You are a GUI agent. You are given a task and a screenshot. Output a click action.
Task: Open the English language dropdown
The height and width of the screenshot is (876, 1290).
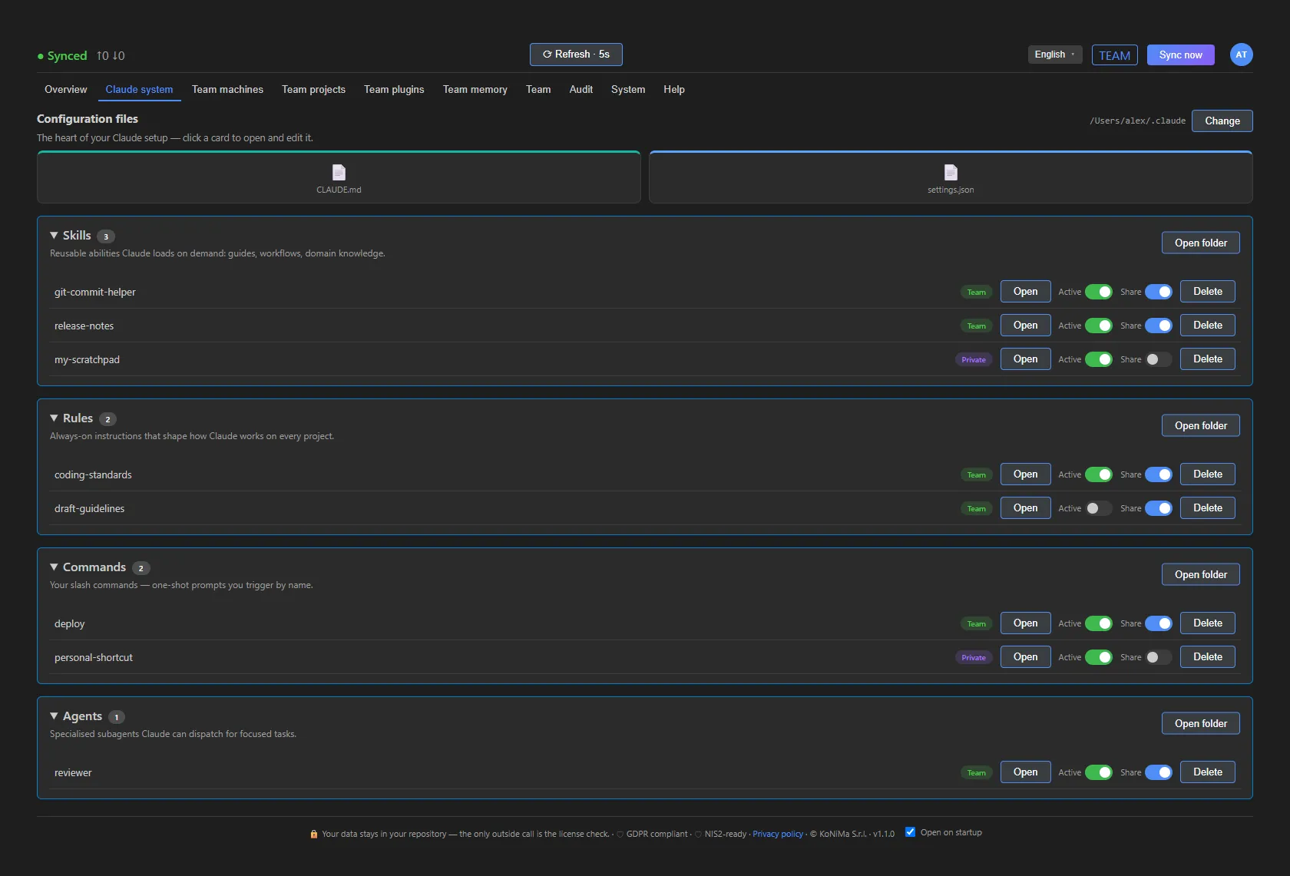click(x=1055, y=55)
